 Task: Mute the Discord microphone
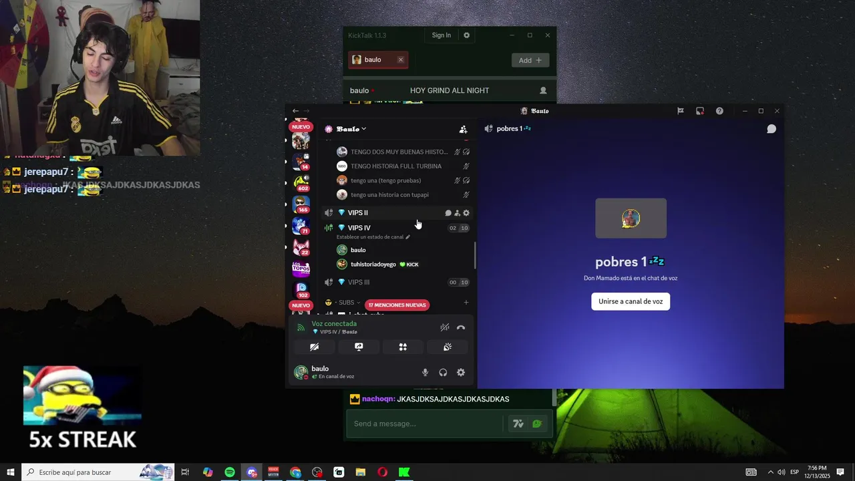point(425,373)
